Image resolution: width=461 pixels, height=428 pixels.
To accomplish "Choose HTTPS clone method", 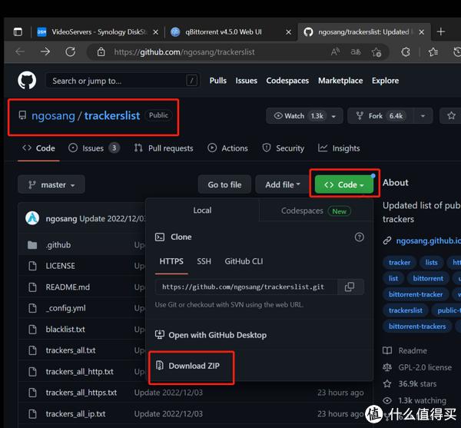I will coord(171,261).
